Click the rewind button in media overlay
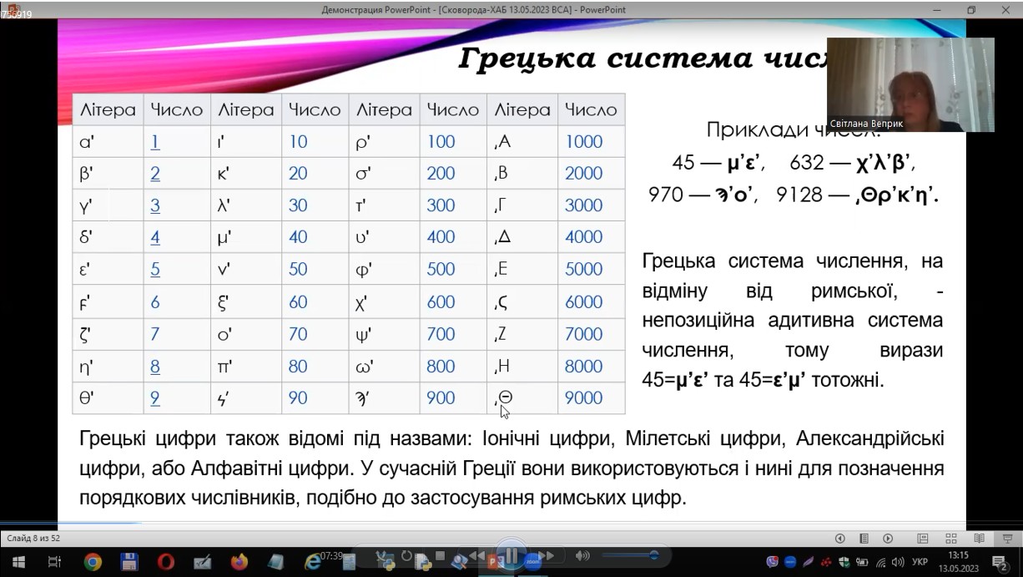This screenshot has height=577, width=1023. (x=476, y=556)
